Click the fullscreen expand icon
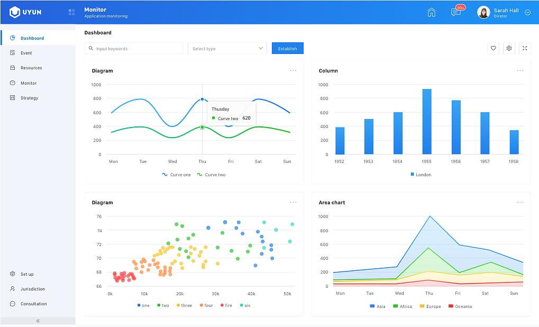The width and height of the screenshot is (539, 327). coord(525,48)
